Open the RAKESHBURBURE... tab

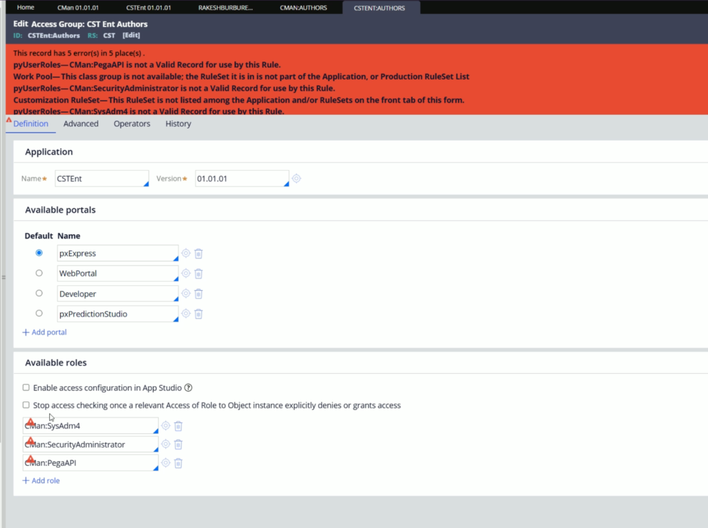[226, 8]
